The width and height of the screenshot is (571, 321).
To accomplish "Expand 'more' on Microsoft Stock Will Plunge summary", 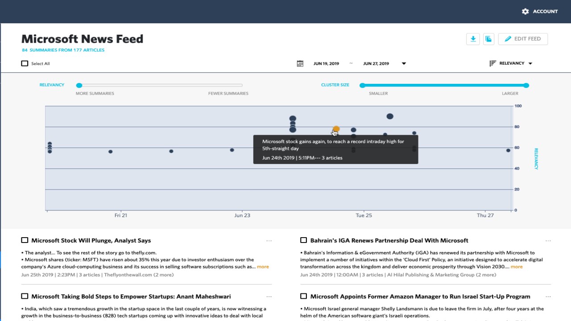I will click(263, 267).
